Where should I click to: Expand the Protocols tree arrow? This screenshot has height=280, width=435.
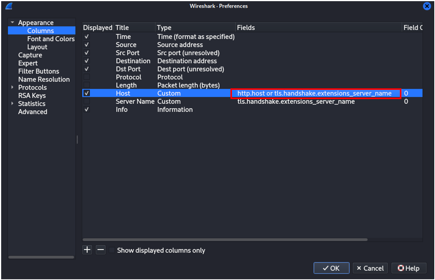tap(12, 87)
